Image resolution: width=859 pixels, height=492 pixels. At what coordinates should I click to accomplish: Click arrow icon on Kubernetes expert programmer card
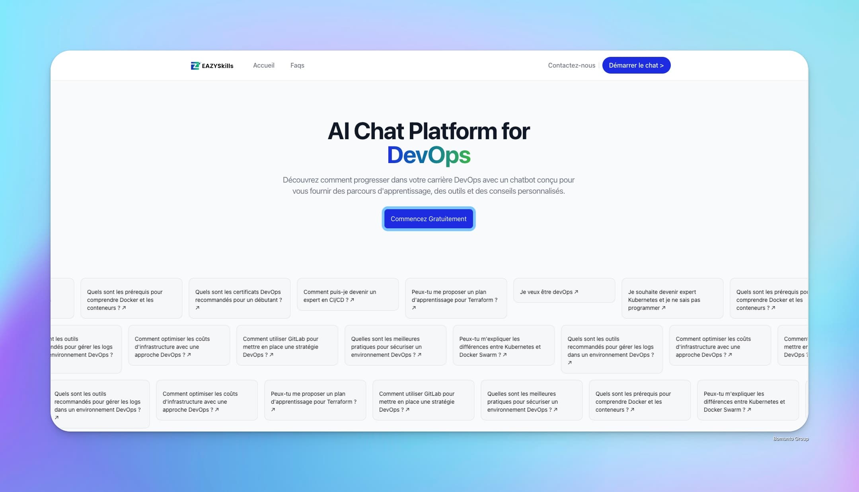663,308
